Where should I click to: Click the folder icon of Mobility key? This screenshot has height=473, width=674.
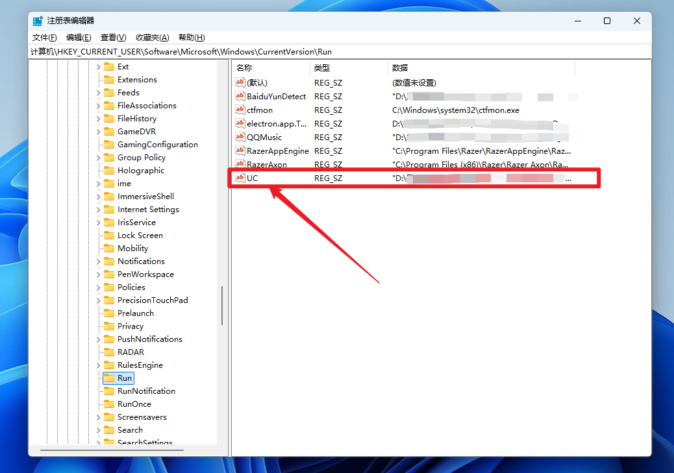[109, 249]
